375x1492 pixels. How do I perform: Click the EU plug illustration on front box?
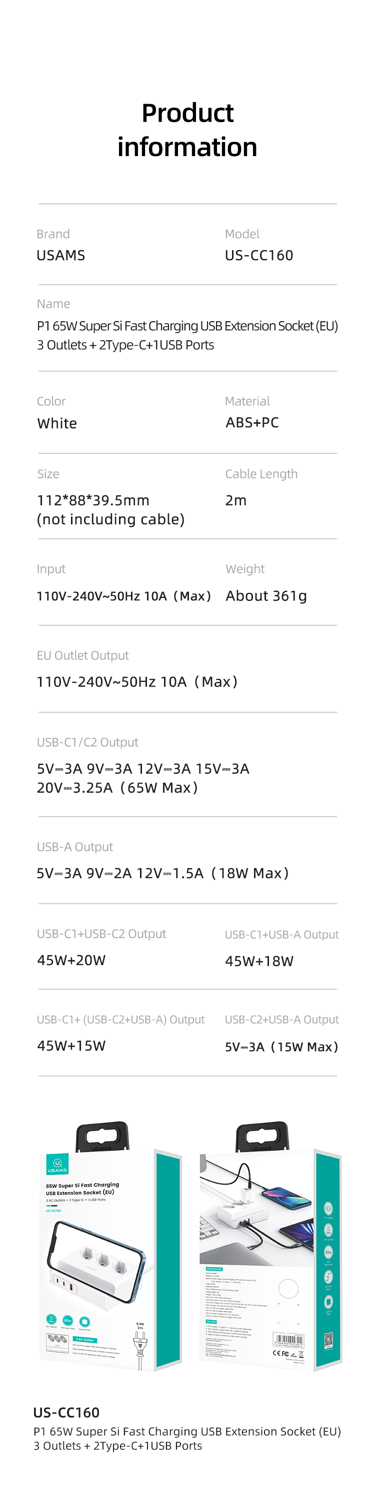(x=140, y=1350)
